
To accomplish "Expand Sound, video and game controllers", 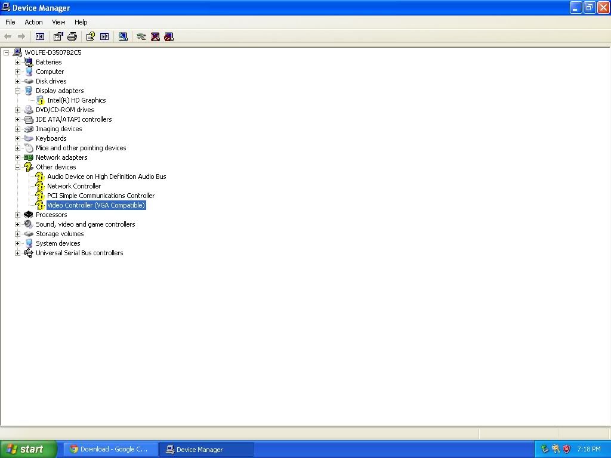I will 18,224.
